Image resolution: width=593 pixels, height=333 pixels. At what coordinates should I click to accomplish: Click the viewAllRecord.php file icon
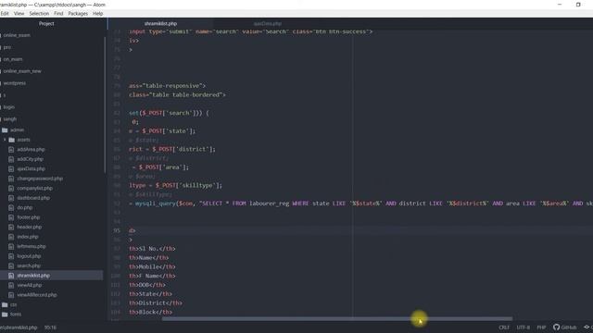coord(11,295)
